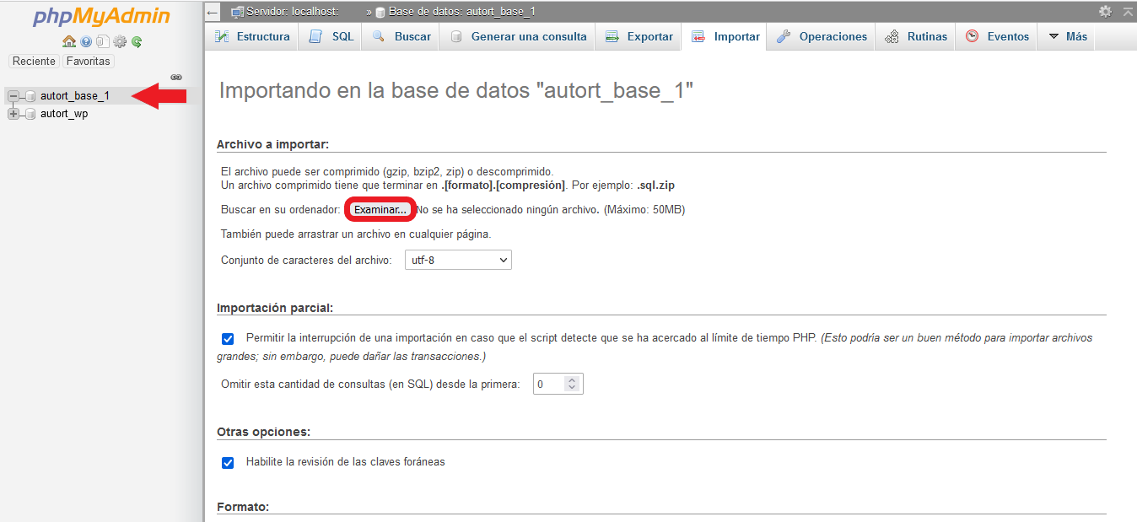Open the Más dropdown menu
Viewport: 1137px width, 522px height.
[x=1067, y=37]
